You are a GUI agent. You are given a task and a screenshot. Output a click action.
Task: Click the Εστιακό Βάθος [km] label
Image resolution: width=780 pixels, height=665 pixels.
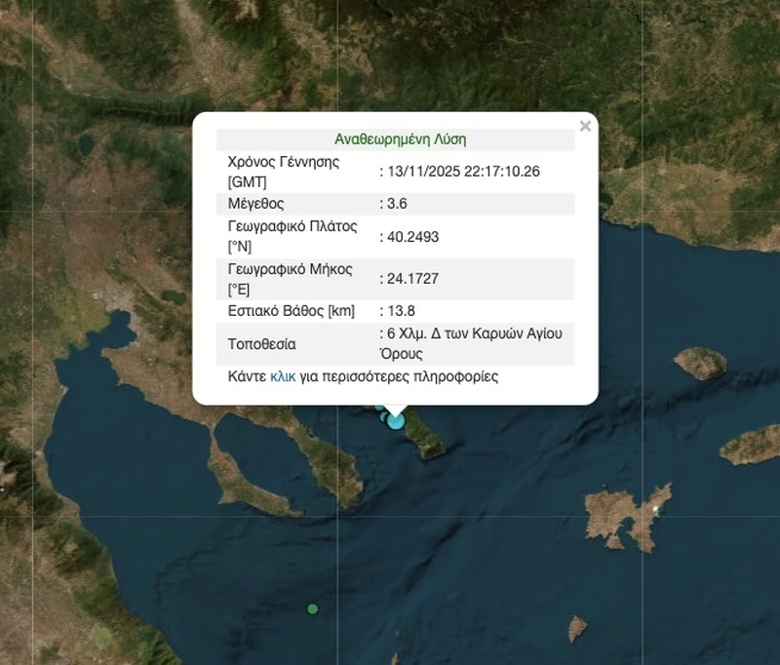pos(291,311)
